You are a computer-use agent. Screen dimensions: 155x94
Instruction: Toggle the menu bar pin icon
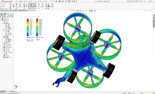(50, 1)
